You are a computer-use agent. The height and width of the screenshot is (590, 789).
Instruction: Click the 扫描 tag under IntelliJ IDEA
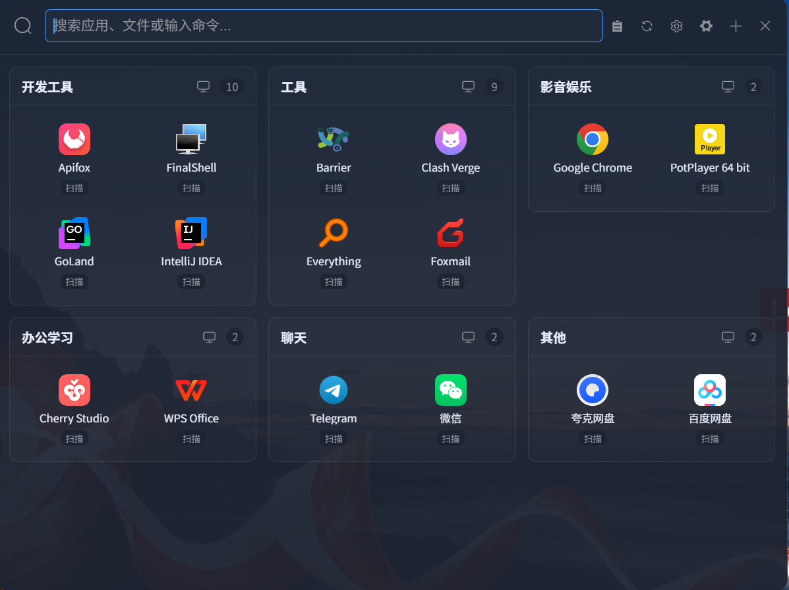pyautogui.click(x=191, y=282)
